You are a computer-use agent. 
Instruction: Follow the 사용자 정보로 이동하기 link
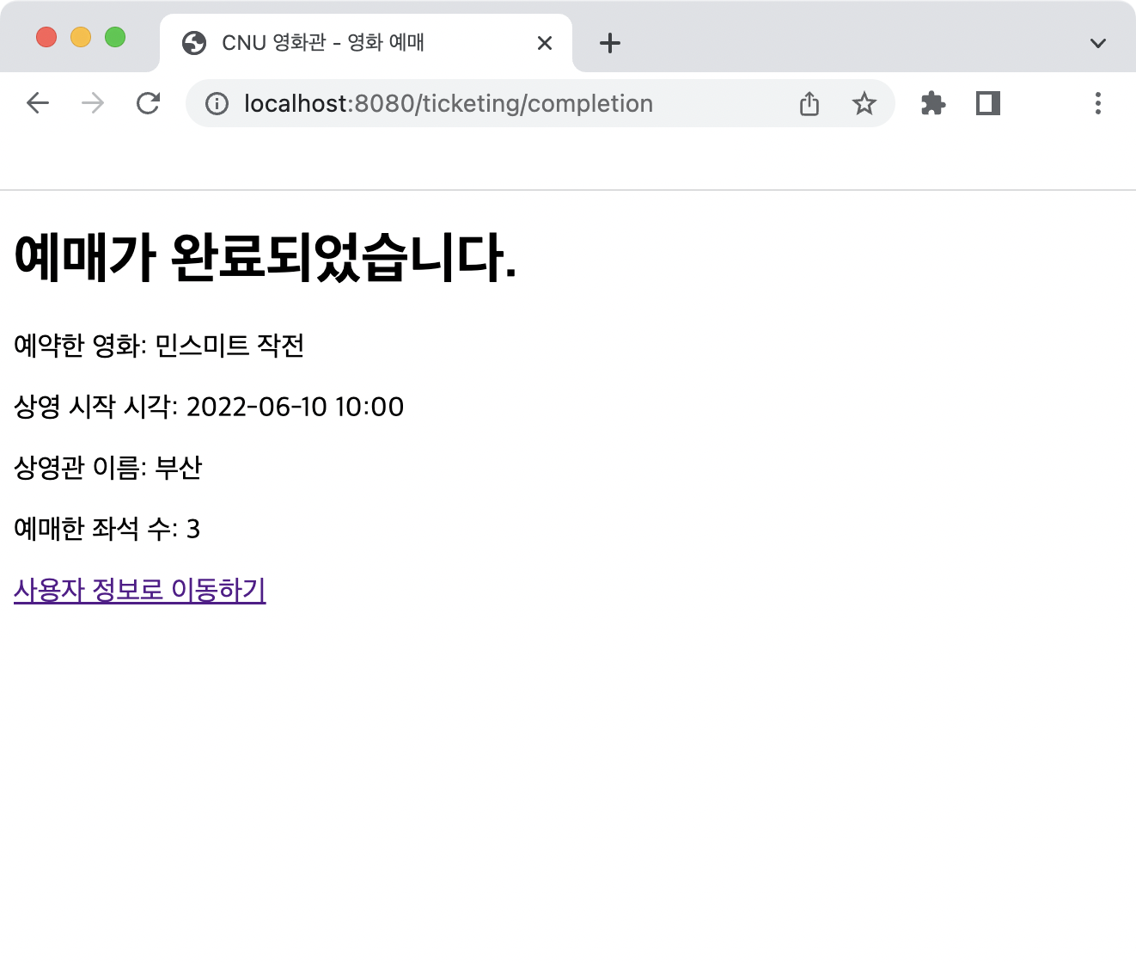pyautogui.click(x=140, y=591)
